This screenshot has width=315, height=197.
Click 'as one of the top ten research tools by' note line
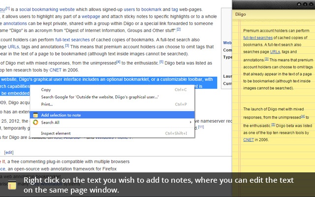pos(276,132)
